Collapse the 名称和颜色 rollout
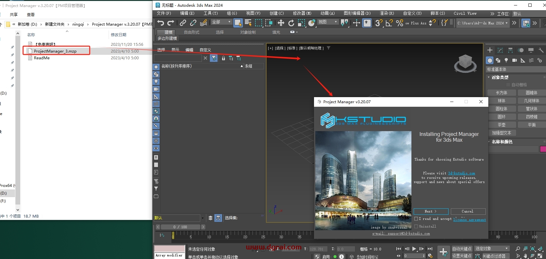Screen dimensions: 546x259 (x=502, y=142)
